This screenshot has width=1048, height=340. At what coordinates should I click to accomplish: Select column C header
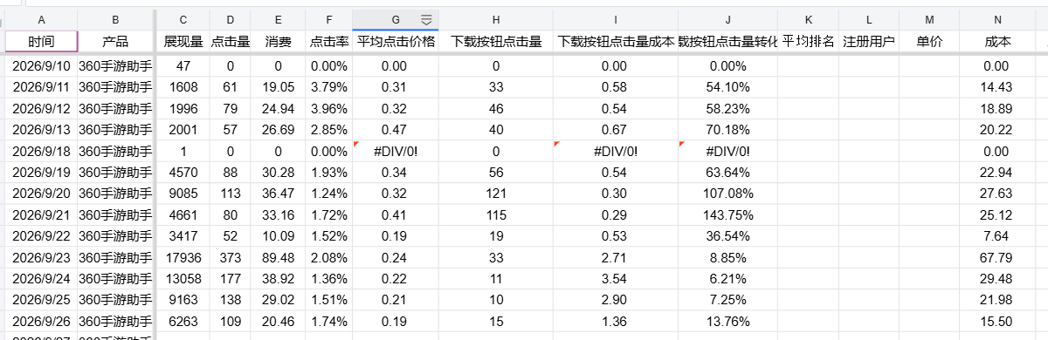(183, 19)
